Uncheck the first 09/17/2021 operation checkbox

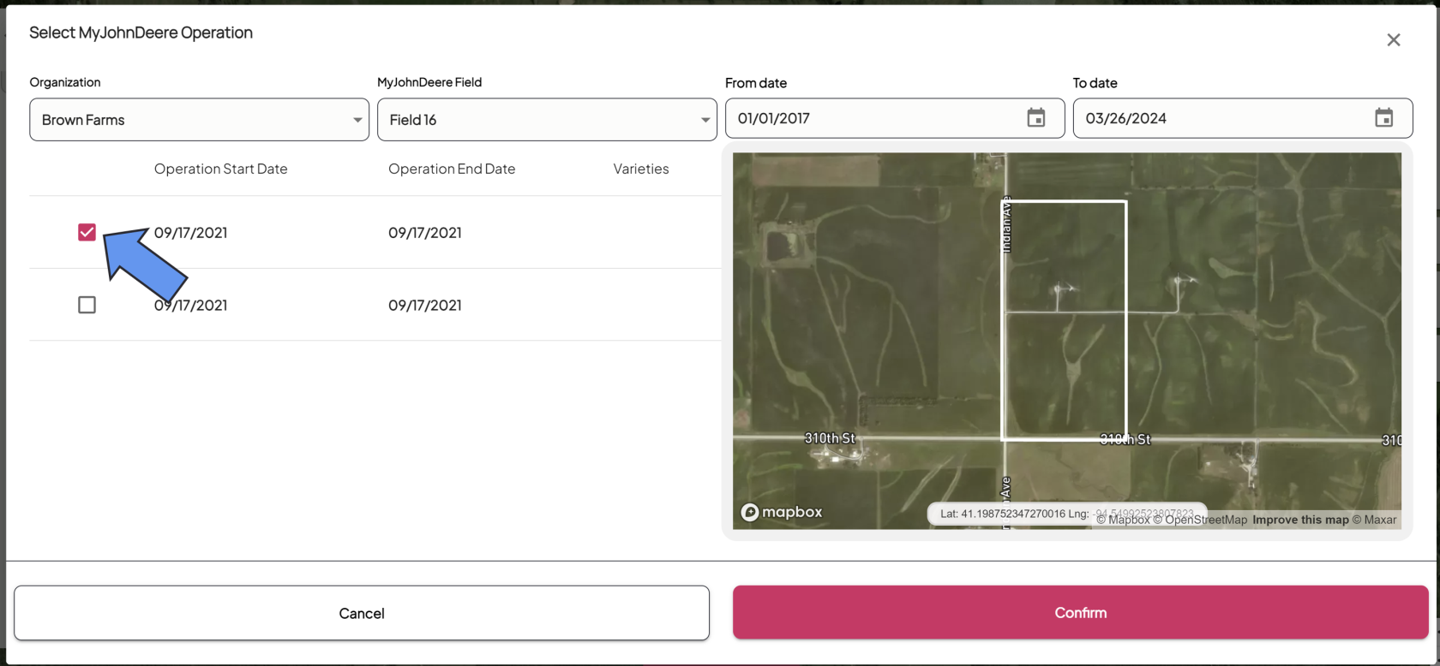[87, 232]
